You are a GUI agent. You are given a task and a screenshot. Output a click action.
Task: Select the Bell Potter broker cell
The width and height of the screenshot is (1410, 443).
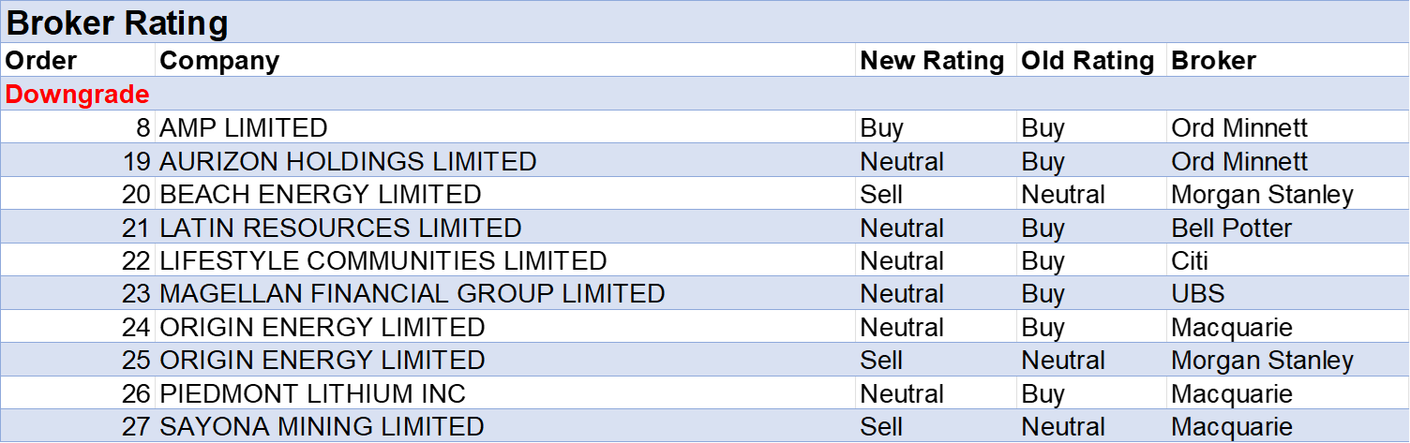click(1231, 228)
